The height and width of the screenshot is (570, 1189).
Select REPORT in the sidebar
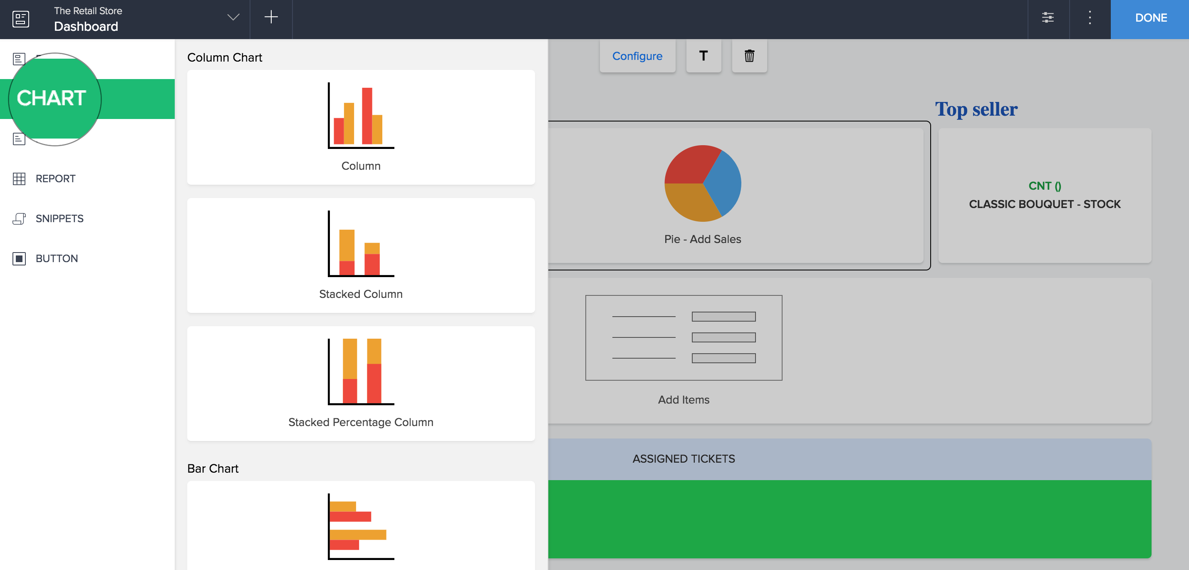55,178
